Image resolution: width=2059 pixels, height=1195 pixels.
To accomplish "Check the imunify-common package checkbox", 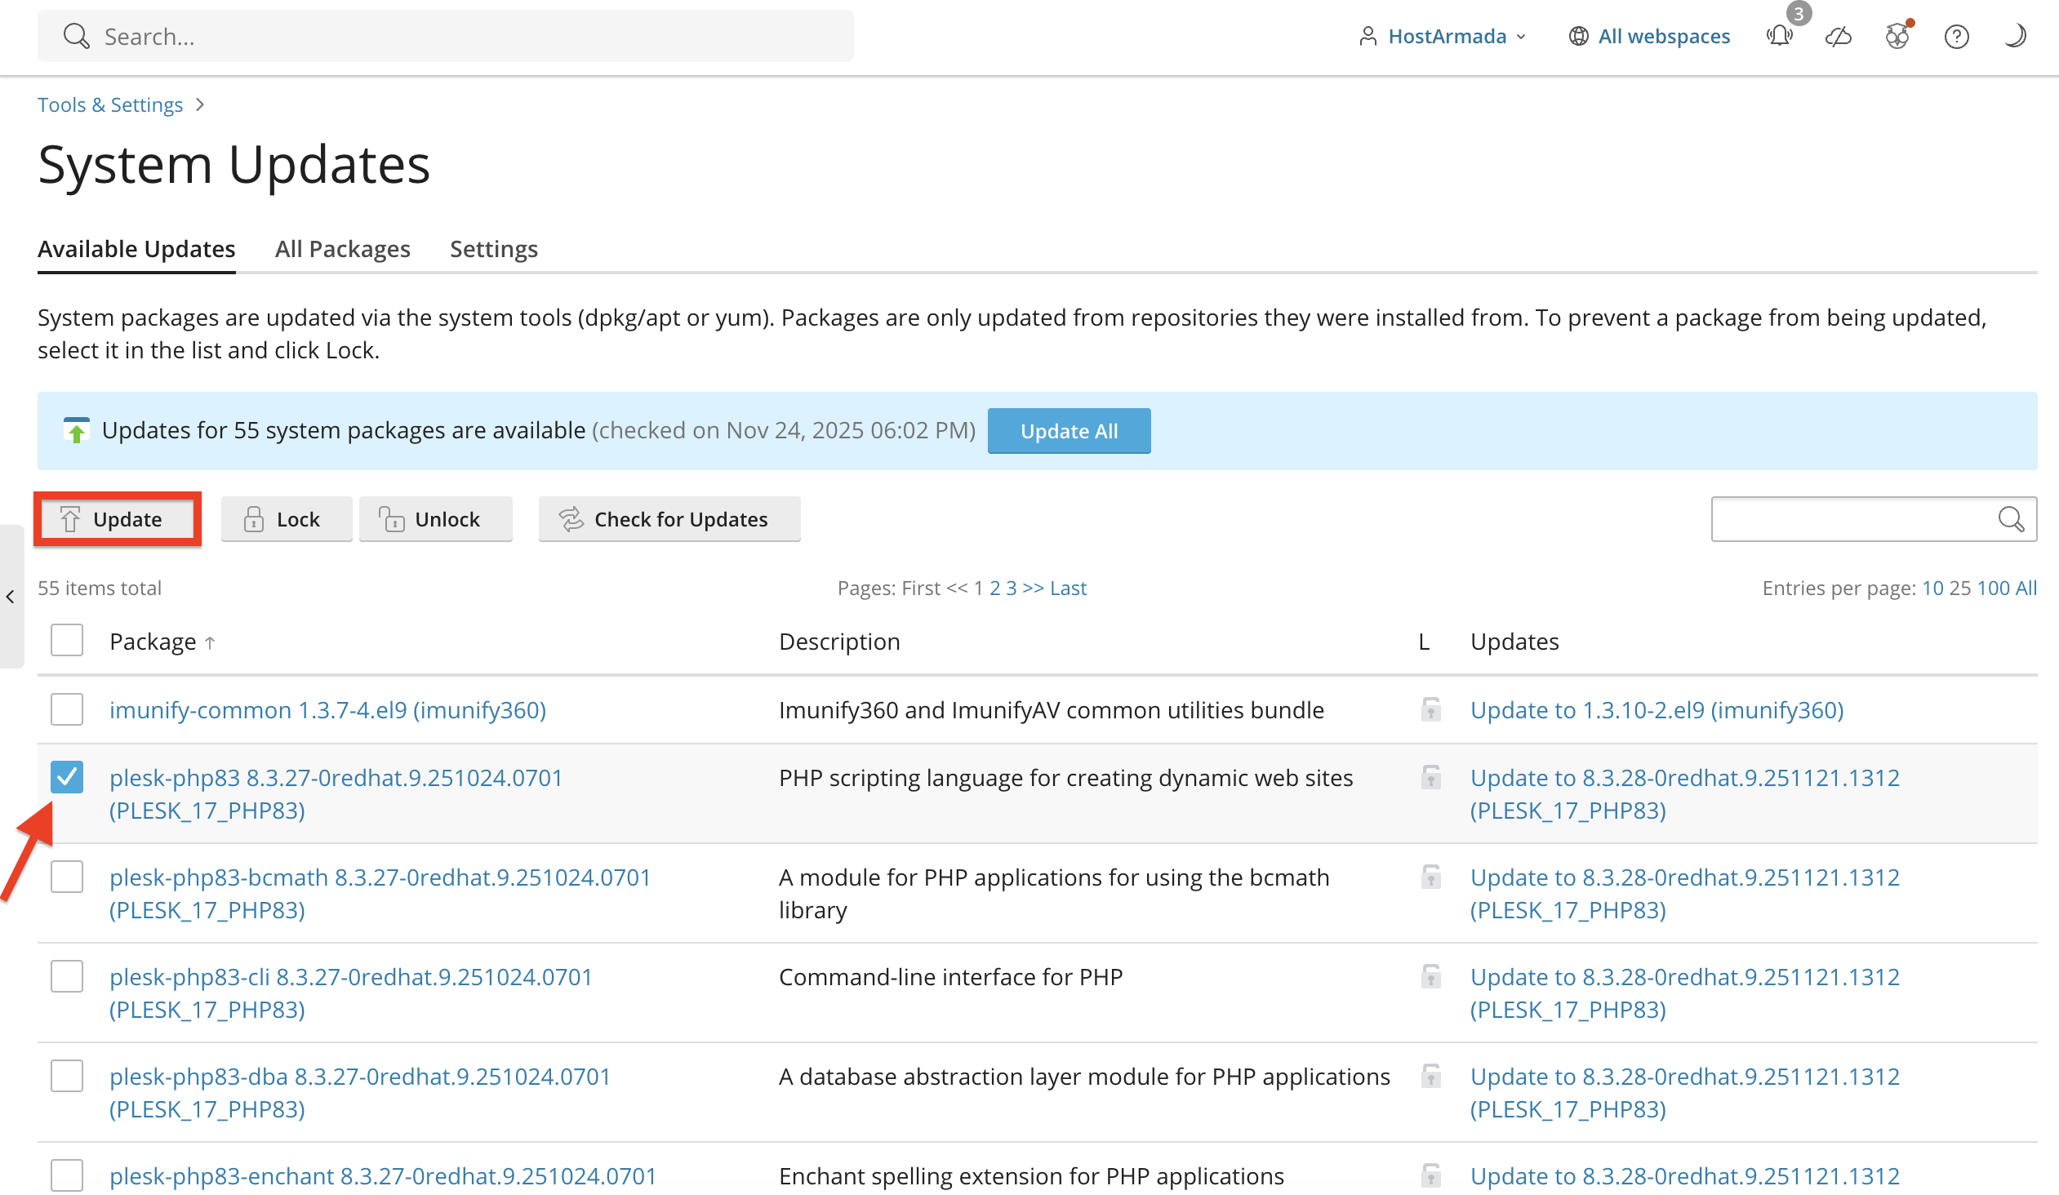I will [67, 709].
